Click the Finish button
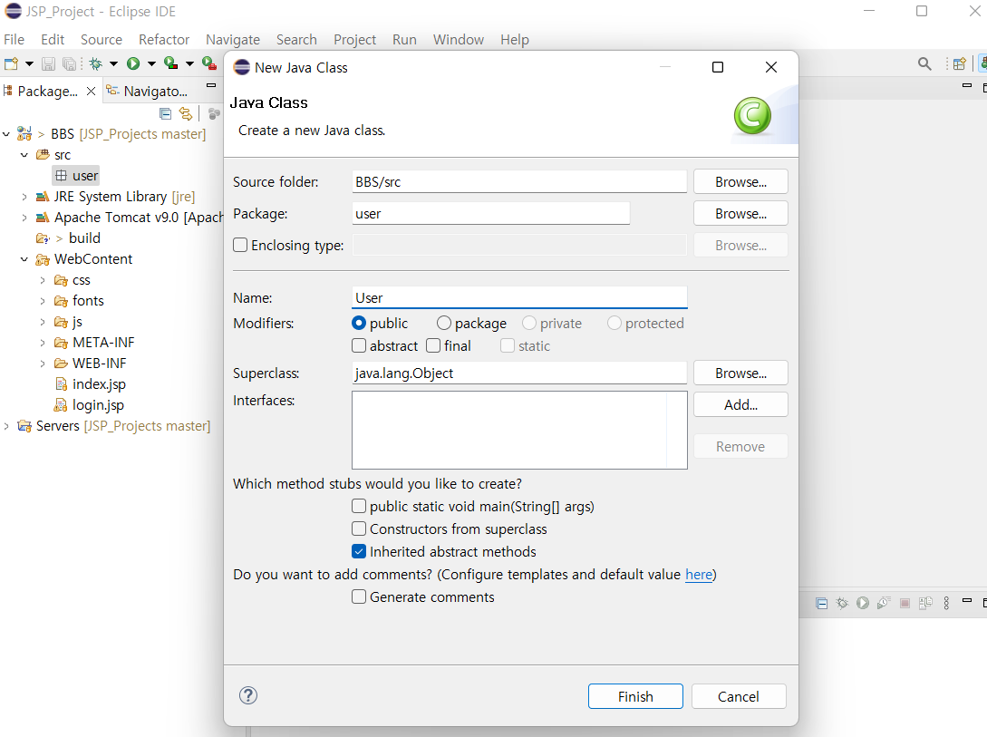987x737 pixels. [x=635, y=696]
